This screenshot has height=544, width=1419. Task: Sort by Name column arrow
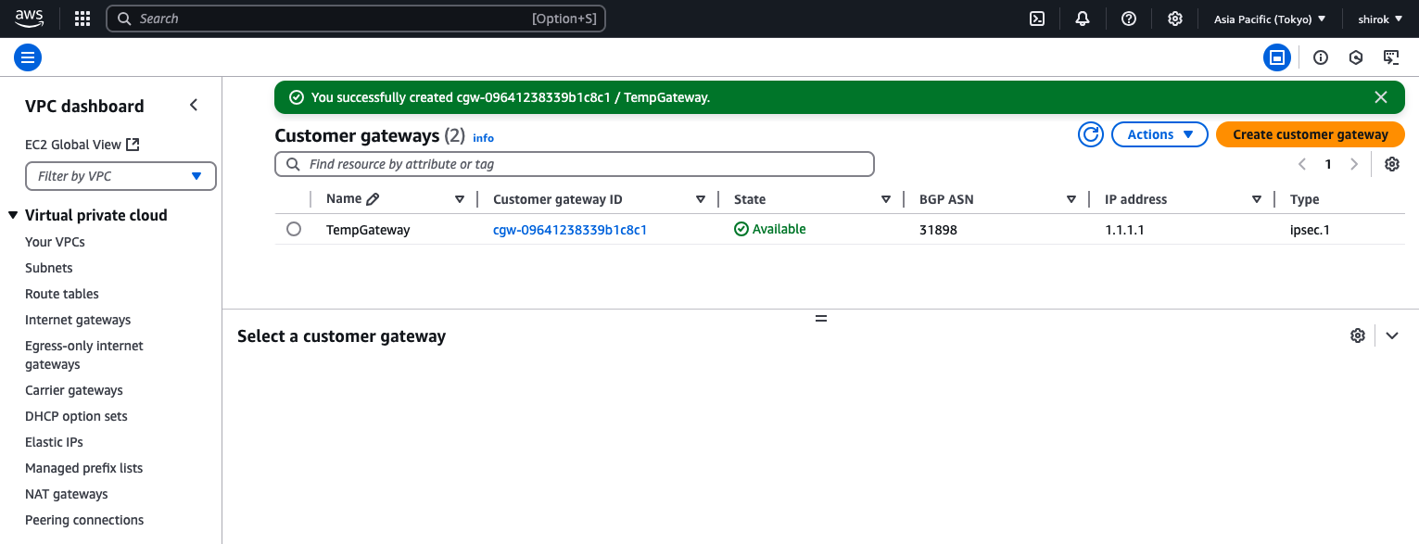tap(460, 199)
